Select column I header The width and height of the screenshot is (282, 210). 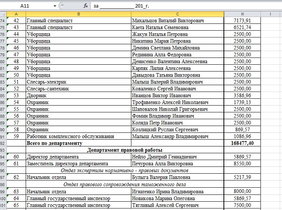point(271,14)
